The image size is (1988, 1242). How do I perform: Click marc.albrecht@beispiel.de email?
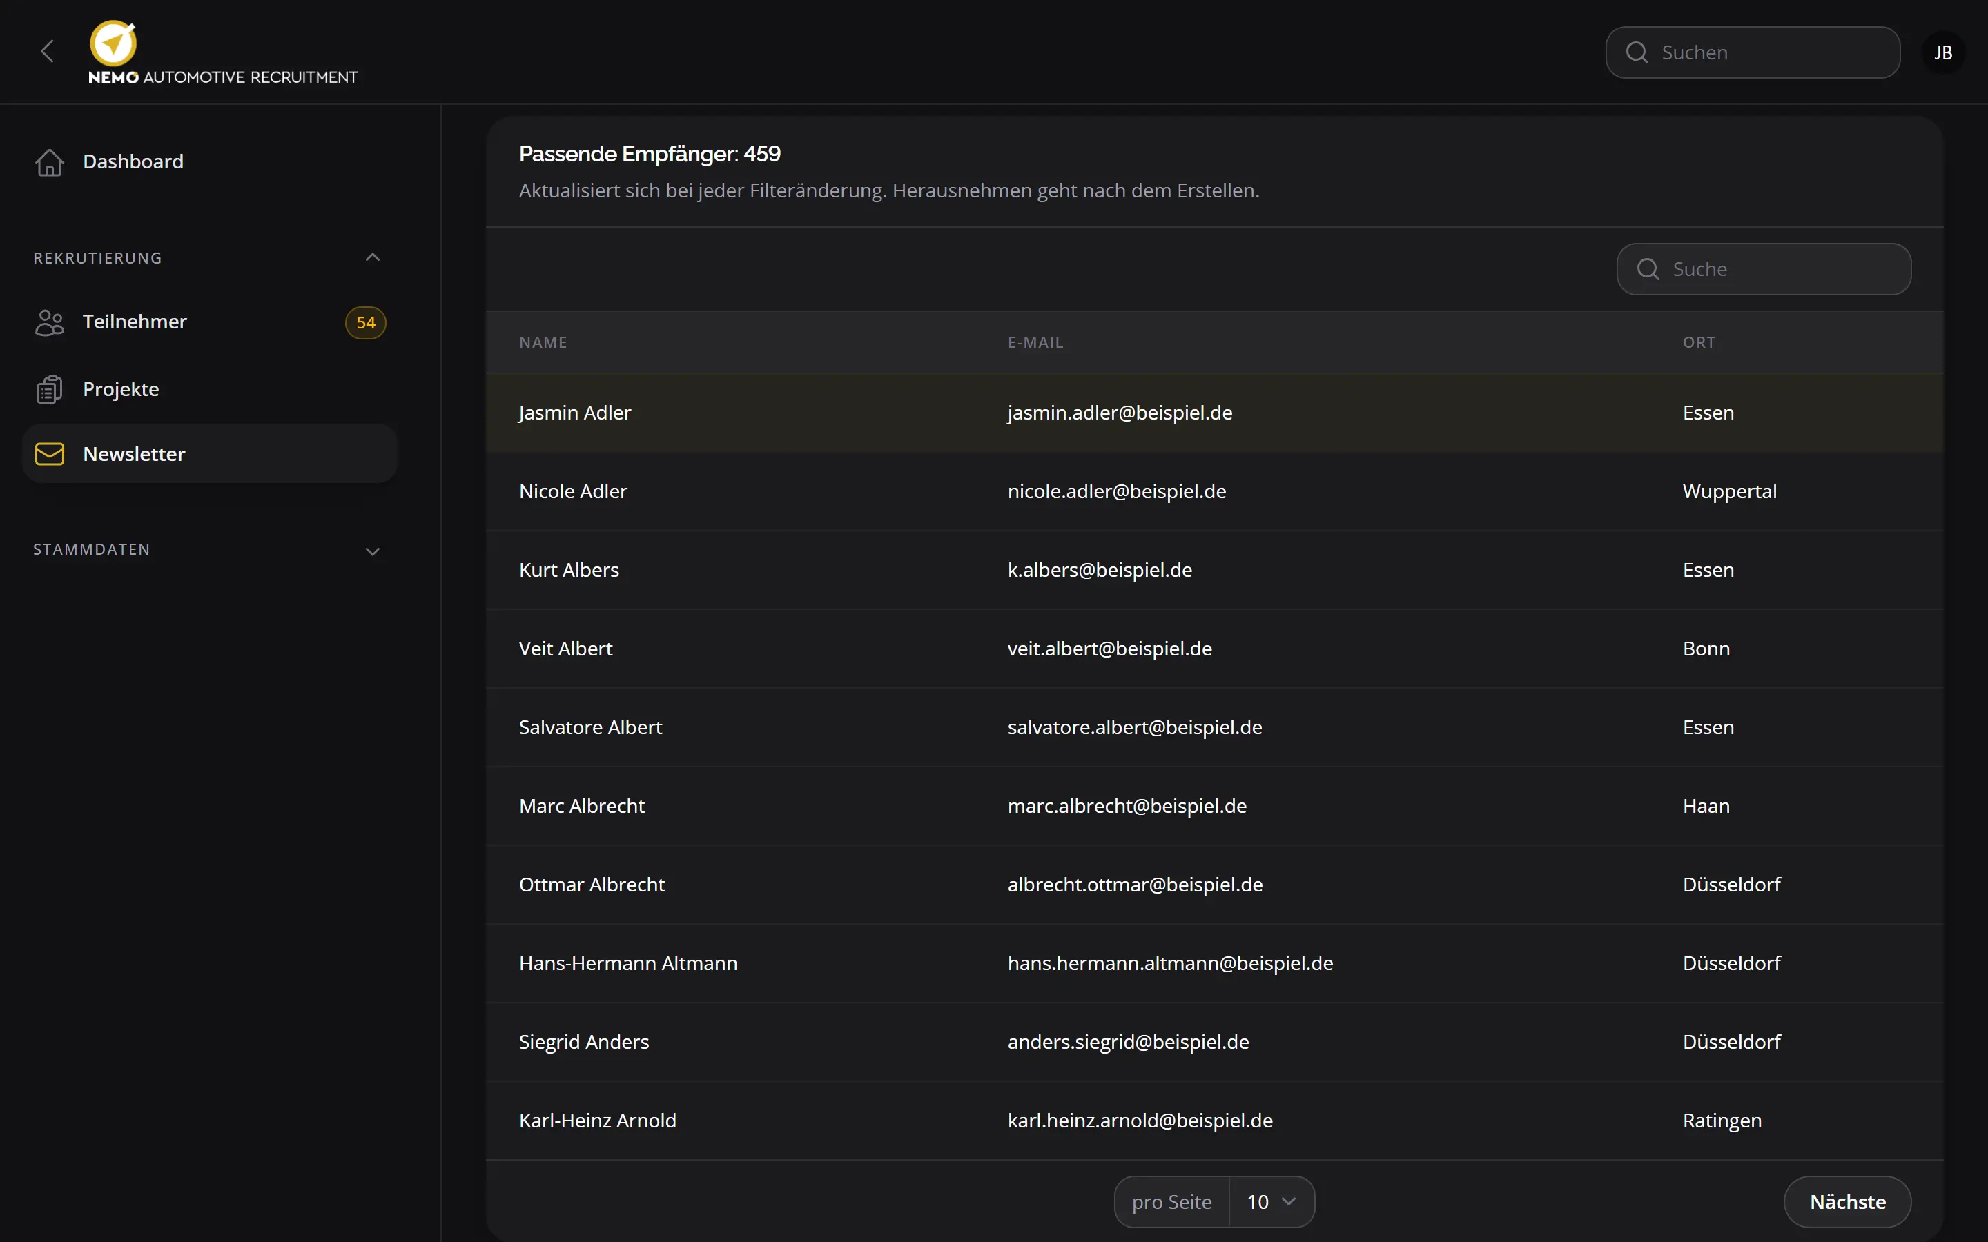coord(1127,806)
